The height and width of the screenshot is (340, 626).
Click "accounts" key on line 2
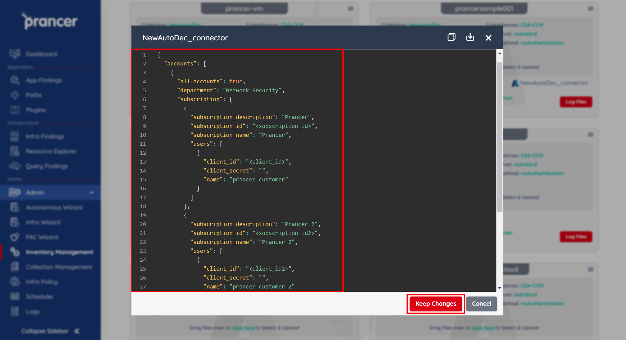click(180, 63)
